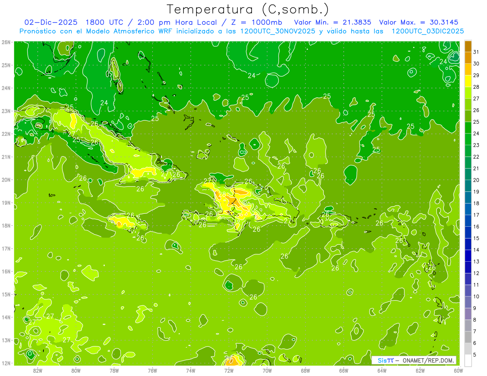Click the '15' value on the color legend

476,238
